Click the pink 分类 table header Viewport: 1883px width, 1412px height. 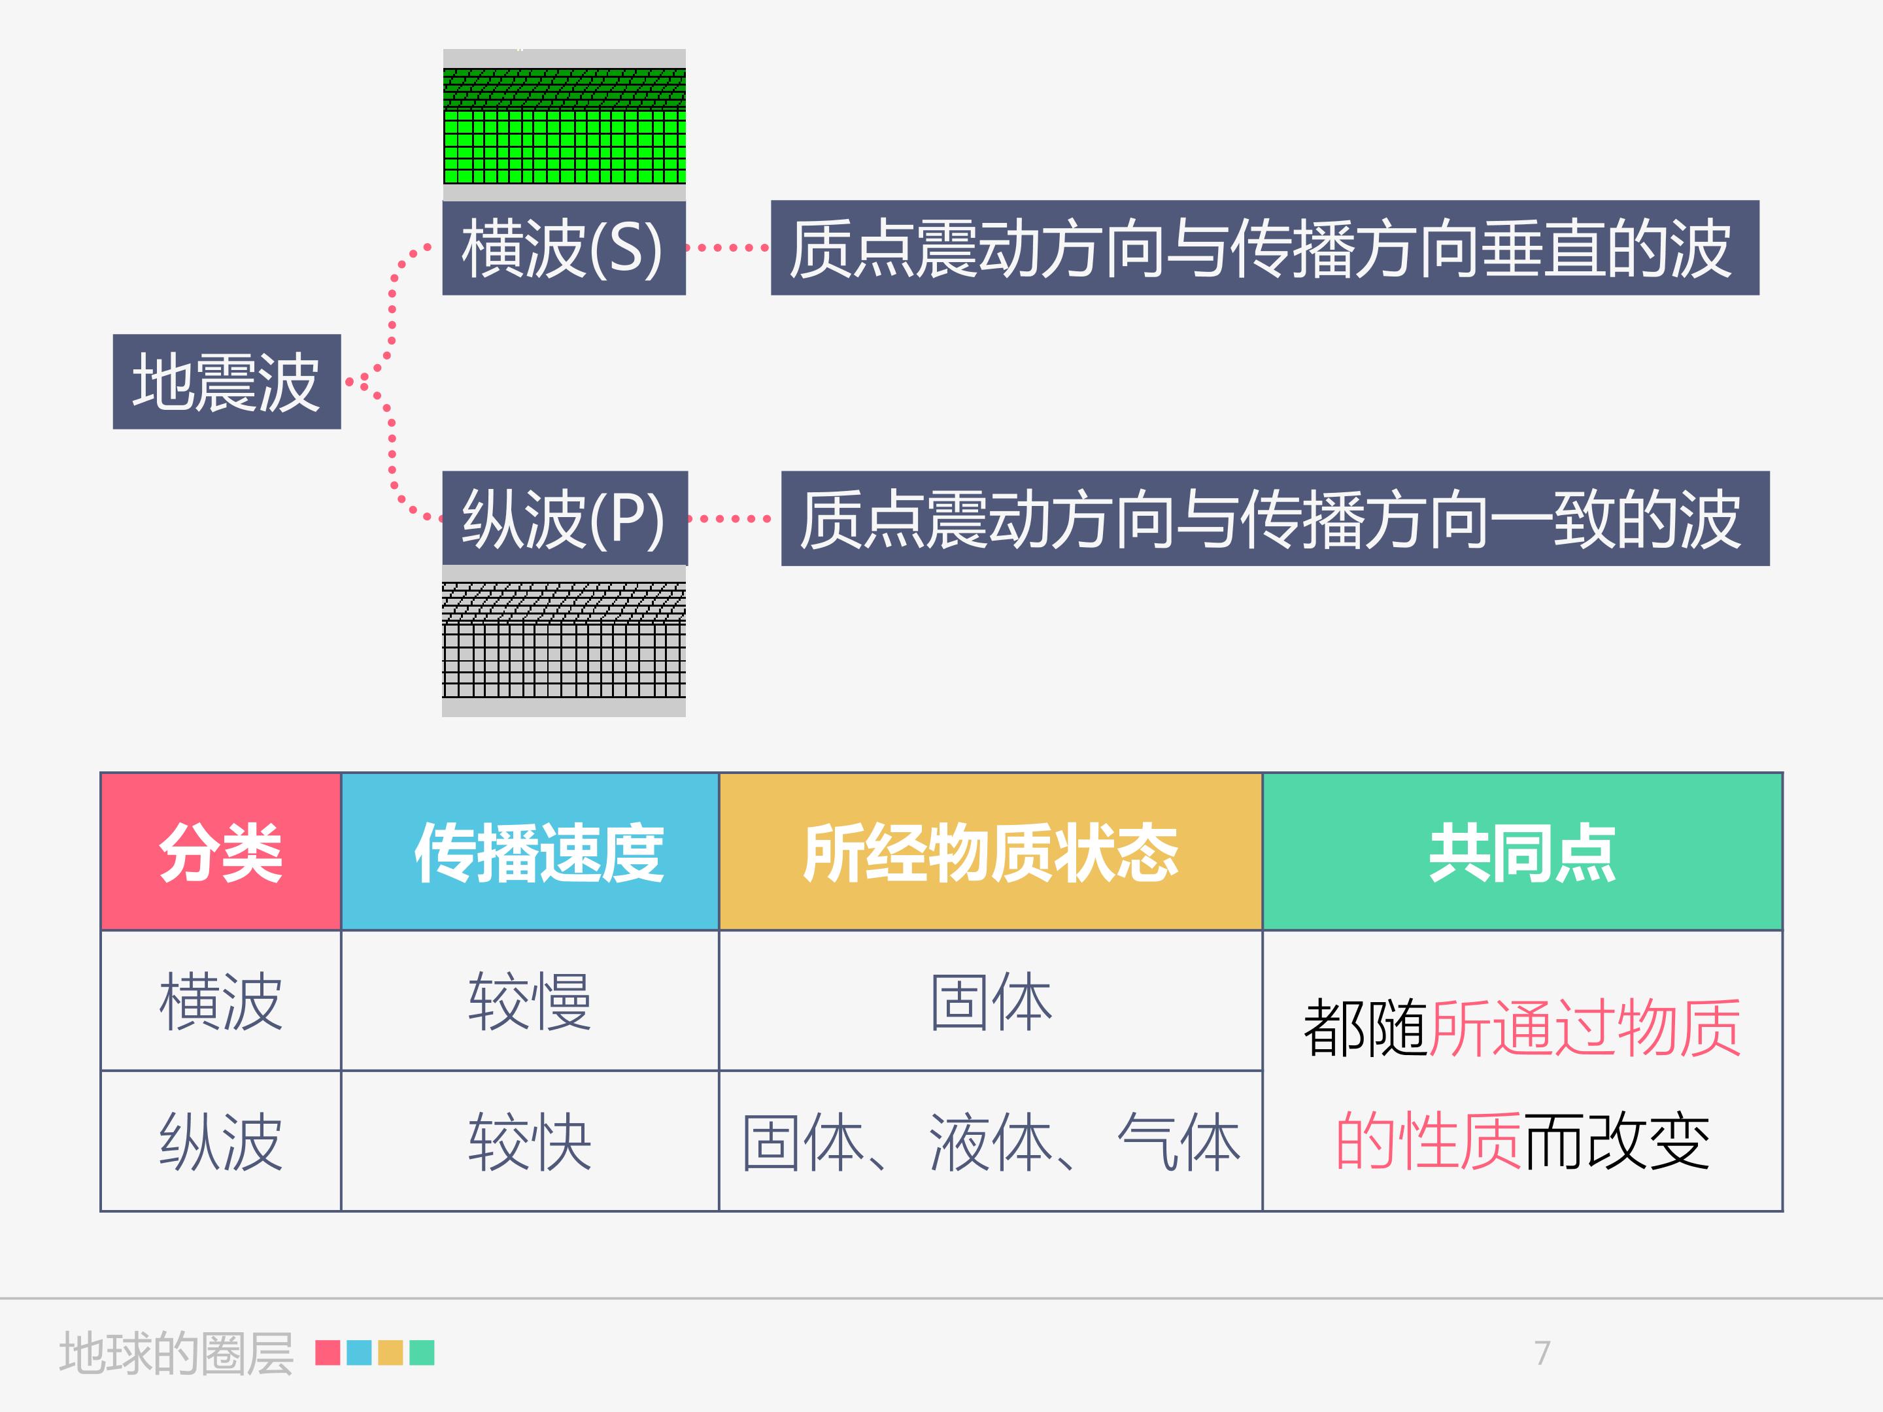tap(222, 852)
